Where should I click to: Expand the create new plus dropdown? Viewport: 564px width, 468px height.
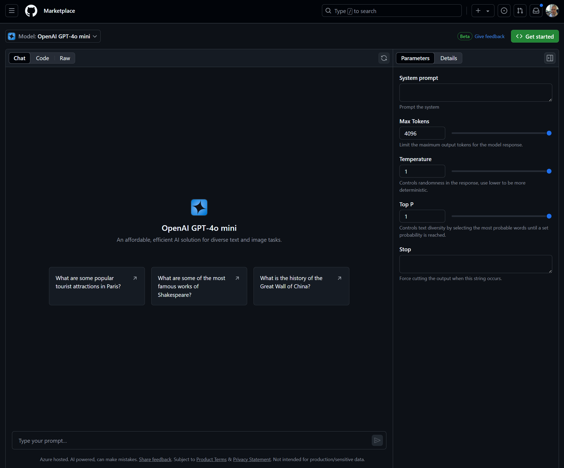(x=483, y=11)
